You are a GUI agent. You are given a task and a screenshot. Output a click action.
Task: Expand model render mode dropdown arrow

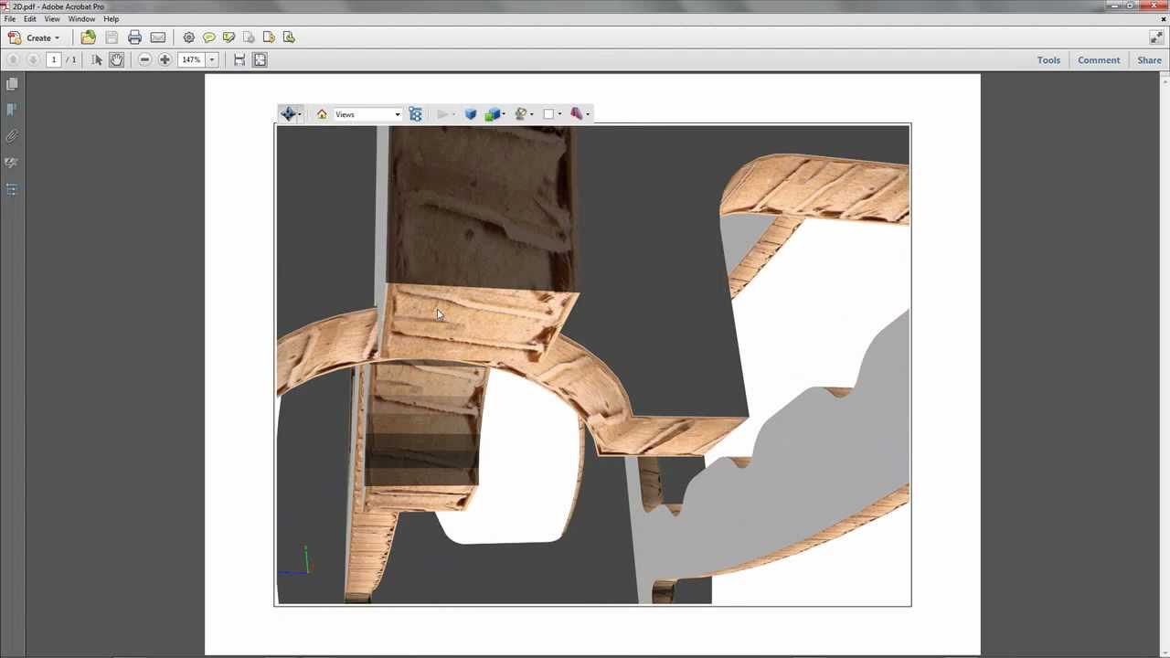(504, 114)
